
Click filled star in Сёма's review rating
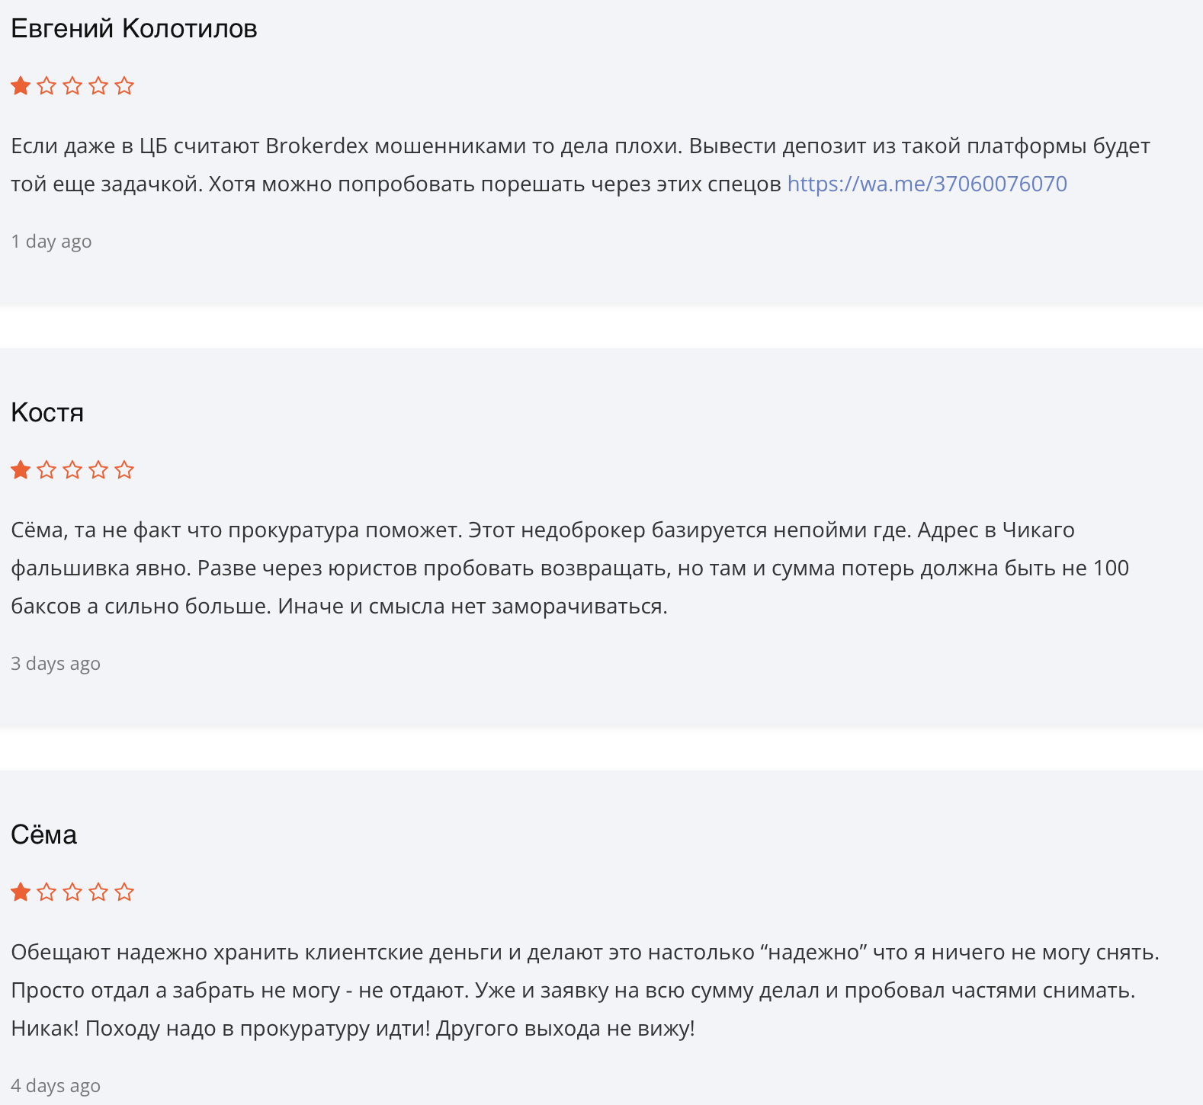[x=21, y=892]
